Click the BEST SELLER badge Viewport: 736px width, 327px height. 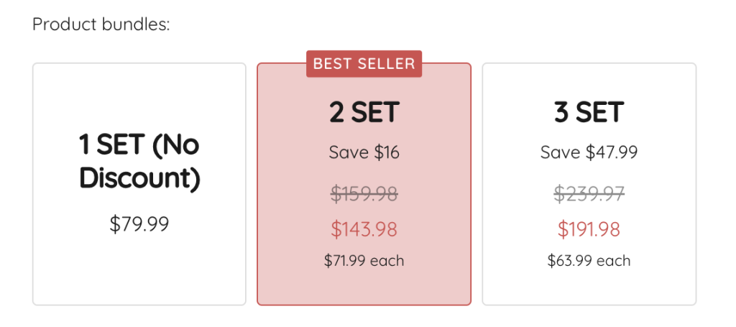(x=364, y=64)
